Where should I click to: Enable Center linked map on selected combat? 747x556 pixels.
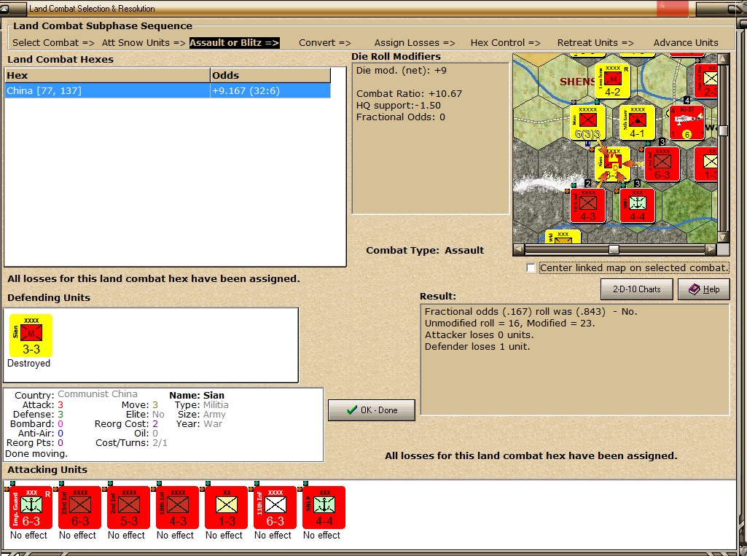click(531, 267)
